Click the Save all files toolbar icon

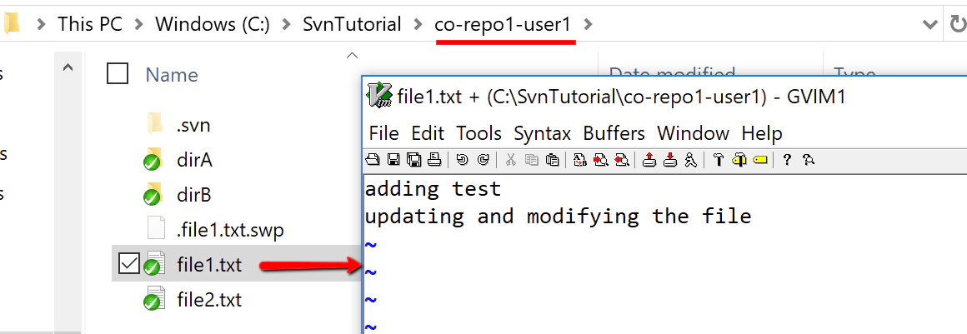point(413,160)
